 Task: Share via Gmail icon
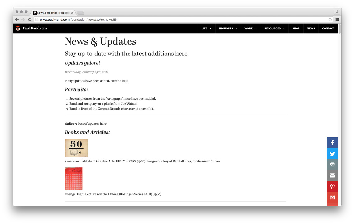[x=332, y=197]
